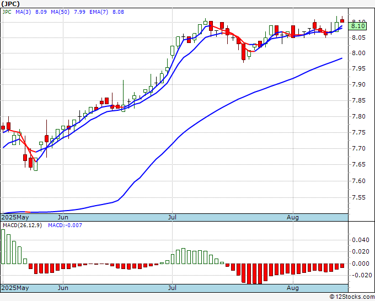Viewport: 375px width, 301px height.
Task: Select the MA(50) legend label
Action: pos(60,12)
